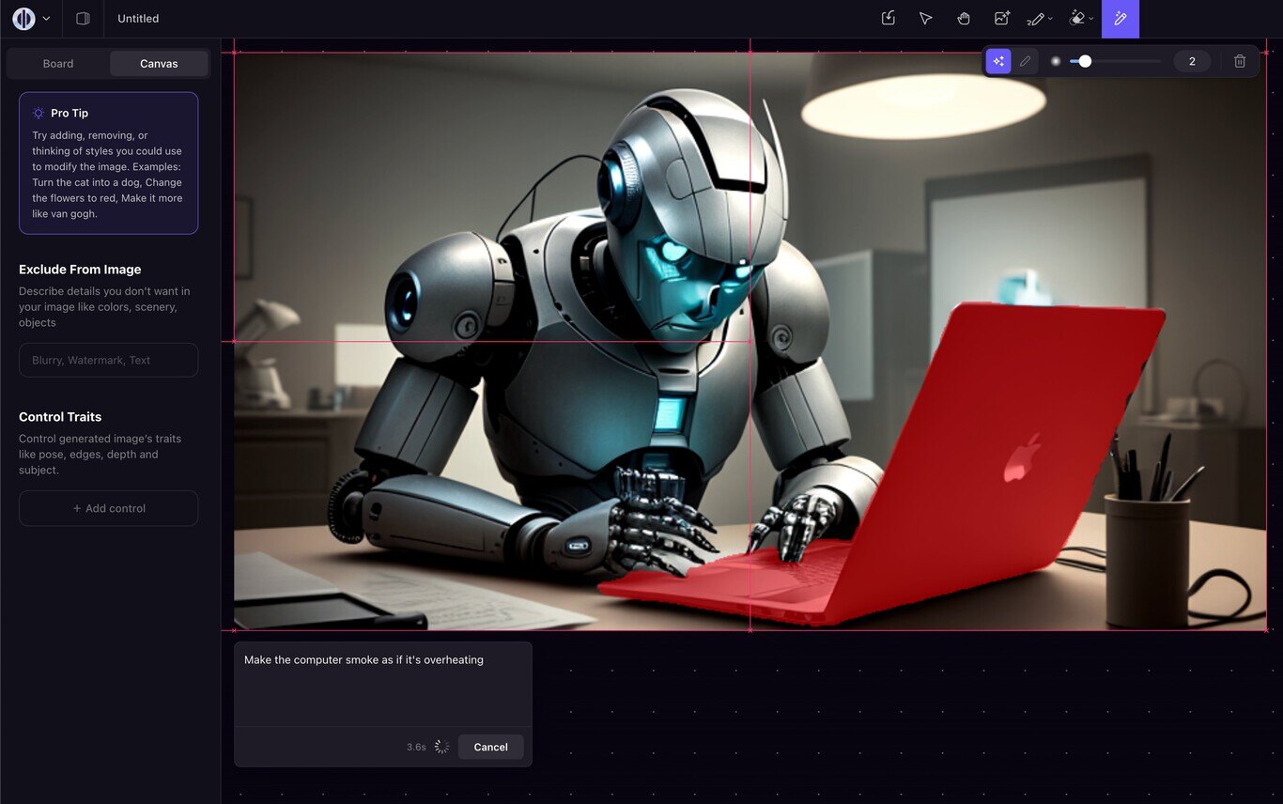
Task: Switch to manual pencil brush mode
Action: coord(1026,61)
